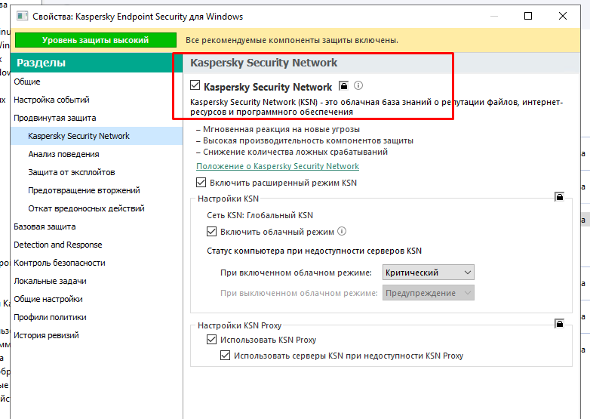Toggle Использовать KSN Proxy checkbox
The width and height of the screenshot is (590, 419).
[211, 340]
